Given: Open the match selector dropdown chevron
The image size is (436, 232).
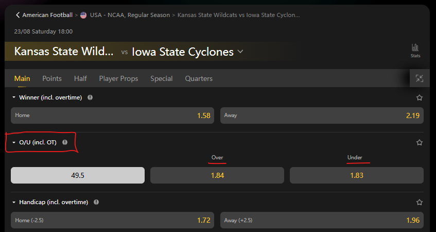Looking at the screenshot, I should coord(241,52).
